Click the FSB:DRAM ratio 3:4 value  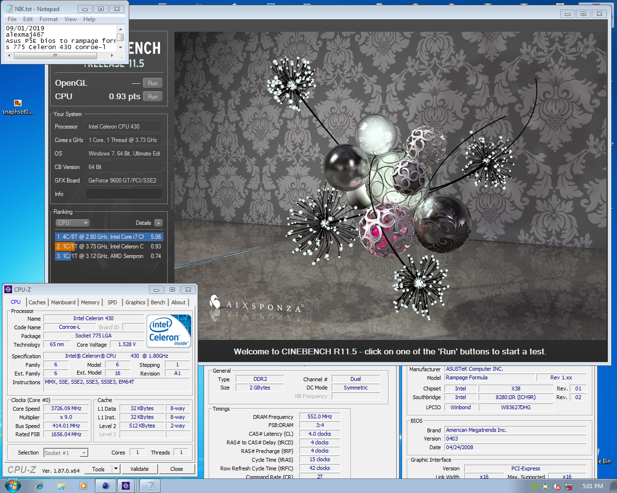[320, 425]
